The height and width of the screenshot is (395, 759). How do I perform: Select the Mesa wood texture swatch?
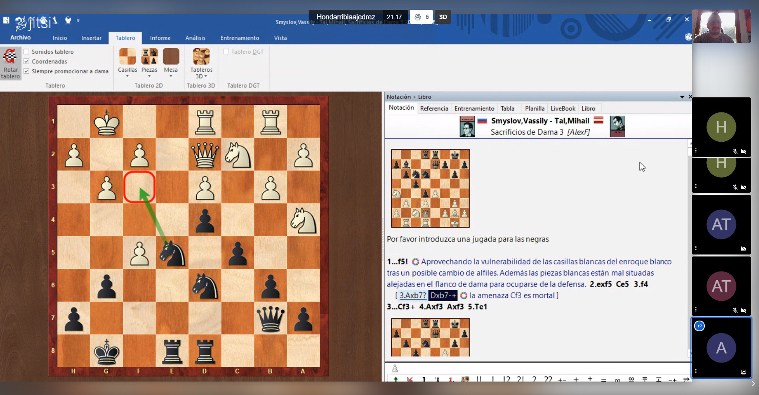171,57
